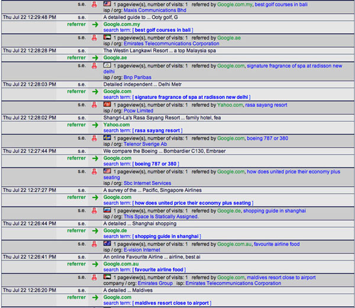Open the Bnp Paribas organization link
The height and width of the screenshot is (308, 355).
click(x=138, y=77)
